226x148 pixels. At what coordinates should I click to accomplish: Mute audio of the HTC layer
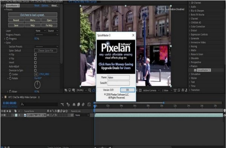point(5,115)
